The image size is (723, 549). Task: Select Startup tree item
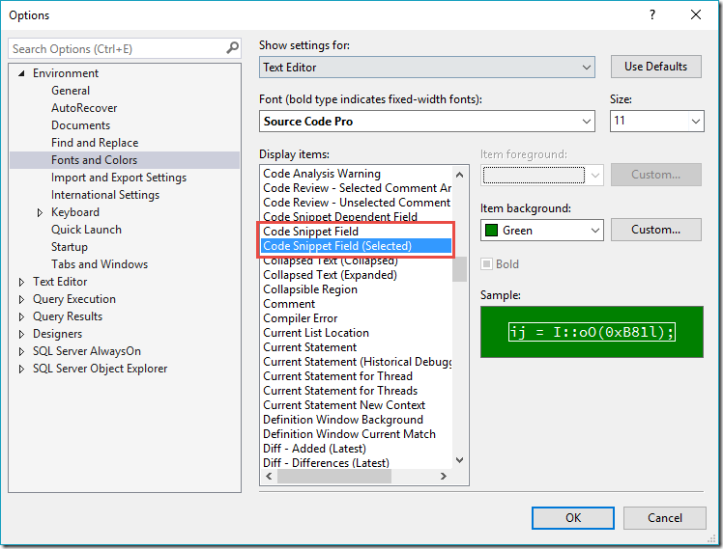[70, 247]
